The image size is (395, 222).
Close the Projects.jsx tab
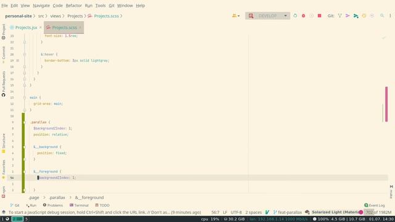point(40,27)
